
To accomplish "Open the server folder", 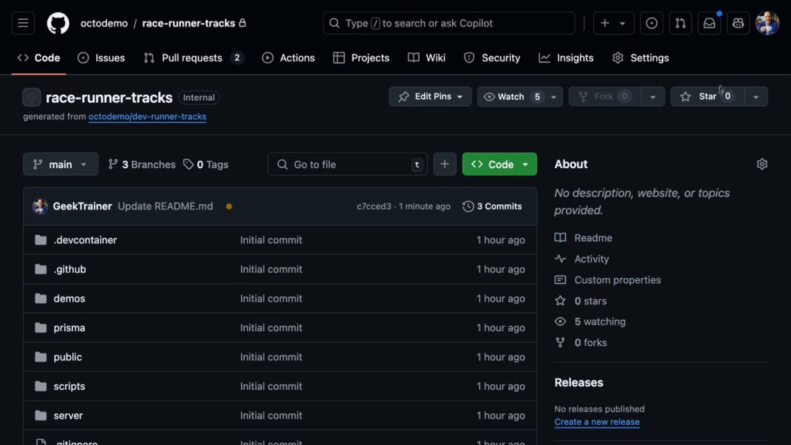I will point(69,415).
